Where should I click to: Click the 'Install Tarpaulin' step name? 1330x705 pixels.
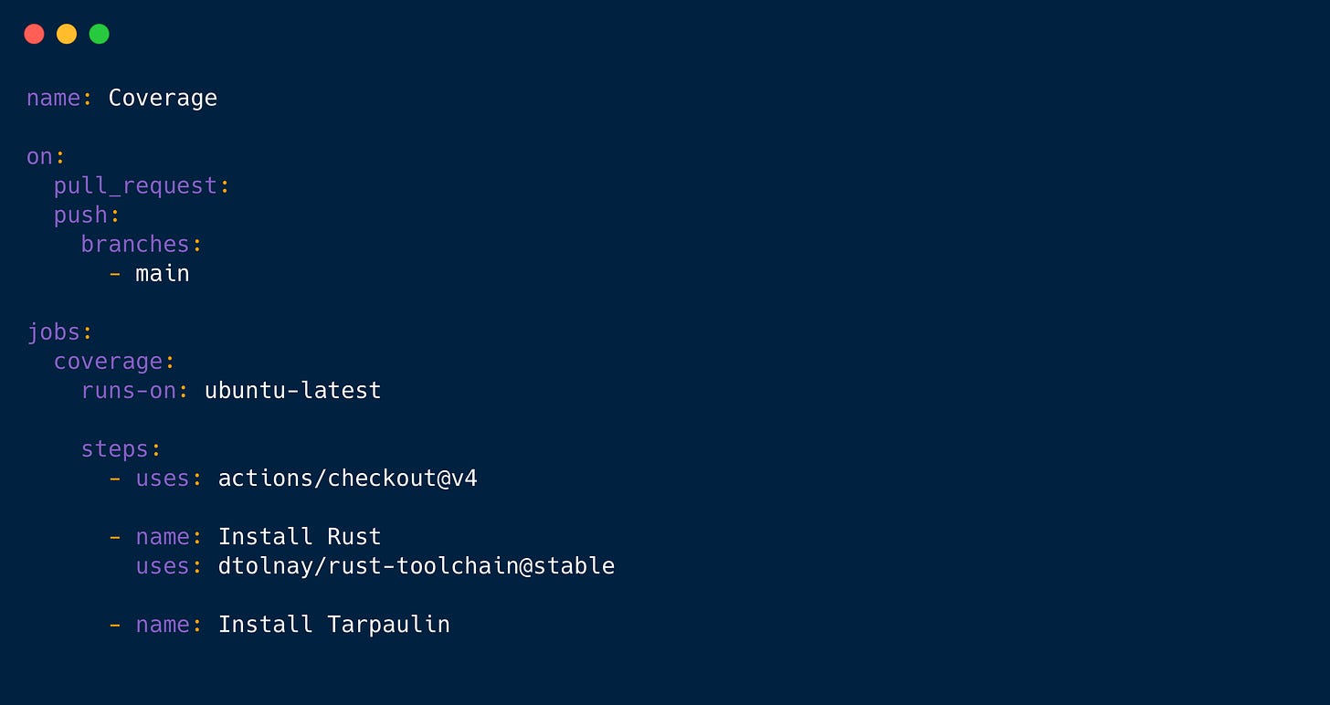click(333, 625)
